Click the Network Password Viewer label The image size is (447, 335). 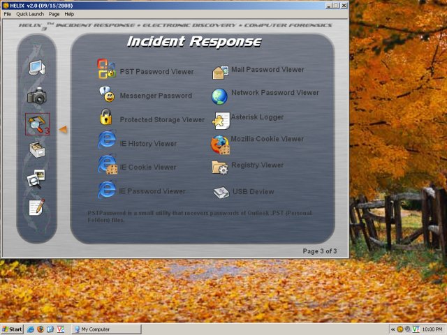click(x=275, y=93)
